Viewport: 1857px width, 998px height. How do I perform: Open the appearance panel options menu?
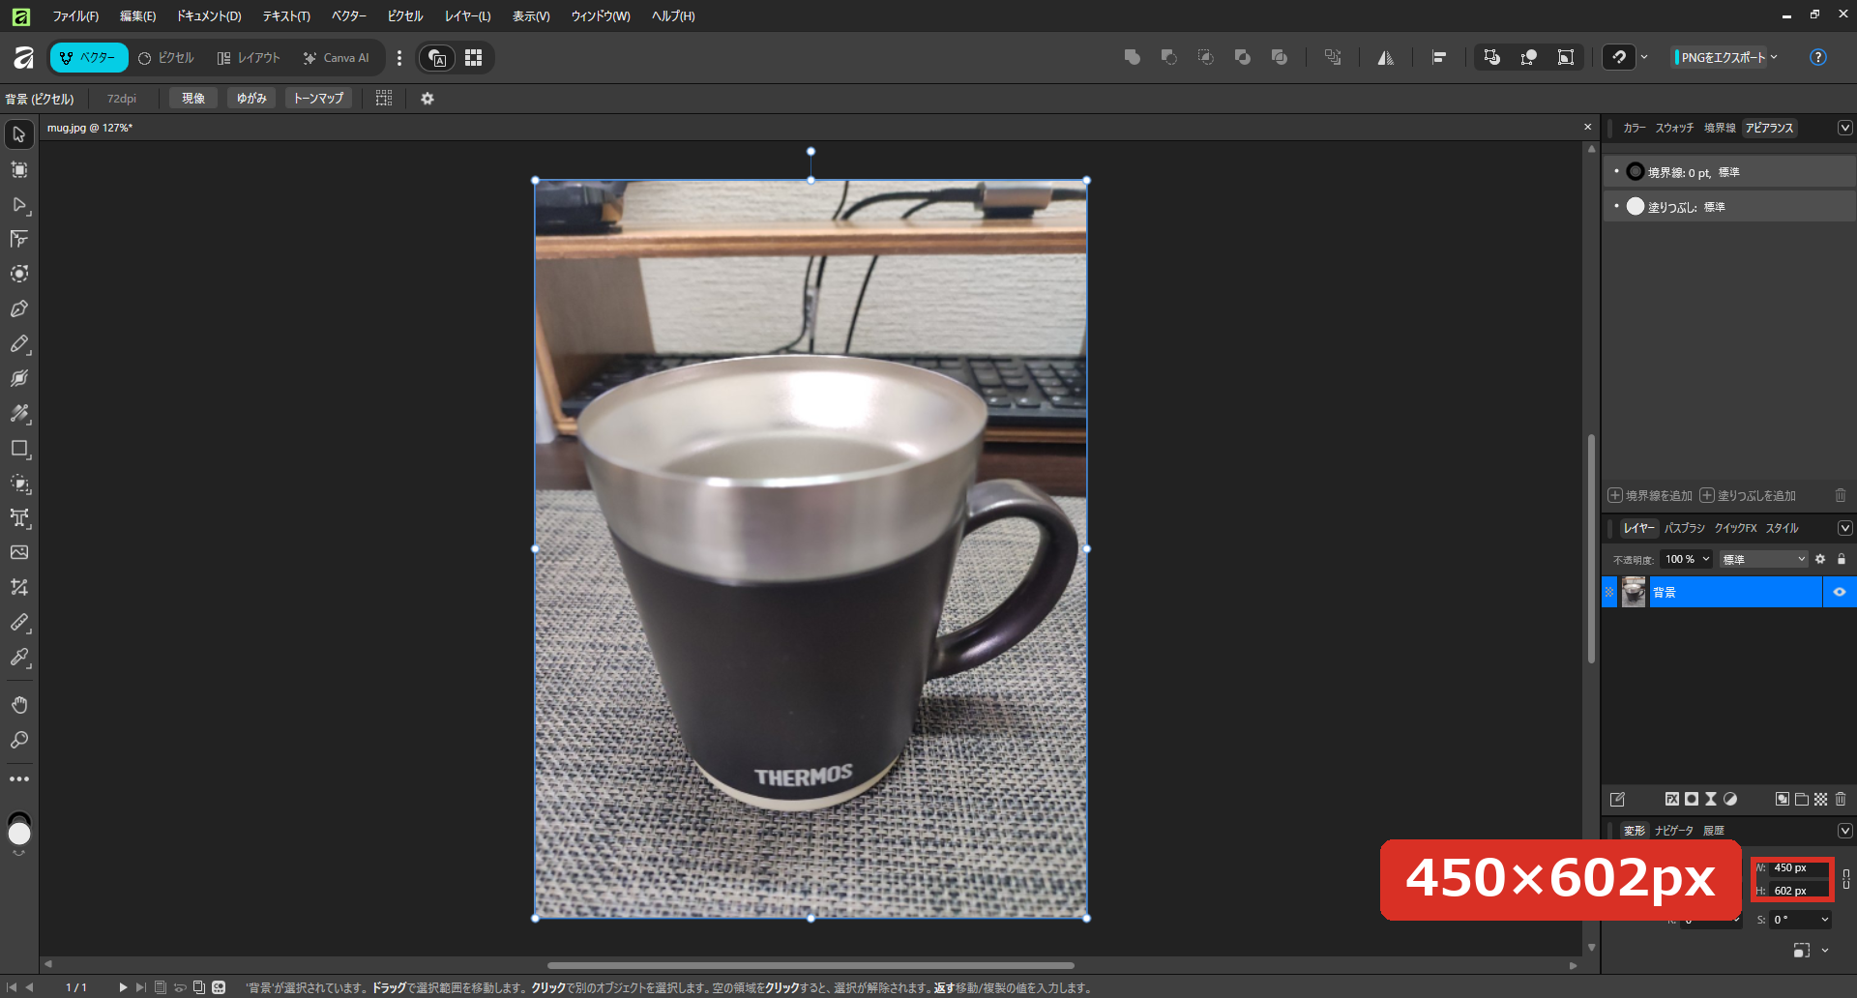[x=1845, y=128]
